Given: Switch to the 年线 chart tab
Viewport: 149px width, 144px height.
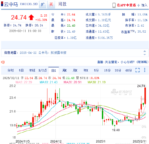Looking at the screenshot, I should pyautogui.click(x=32, y=70).
